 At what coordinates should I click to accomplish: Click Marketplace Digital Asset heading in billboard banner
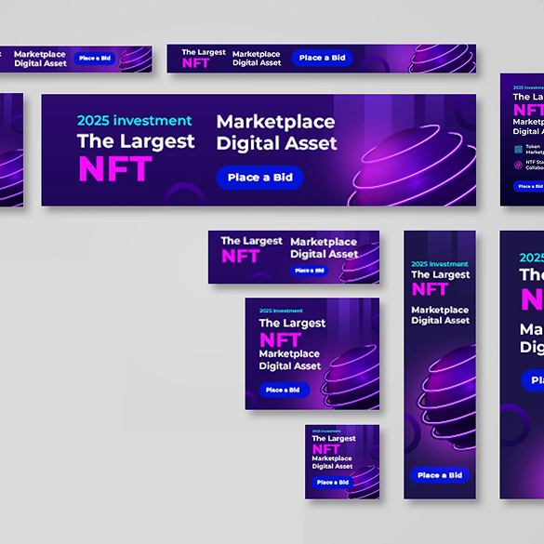[x=276, y=133]
